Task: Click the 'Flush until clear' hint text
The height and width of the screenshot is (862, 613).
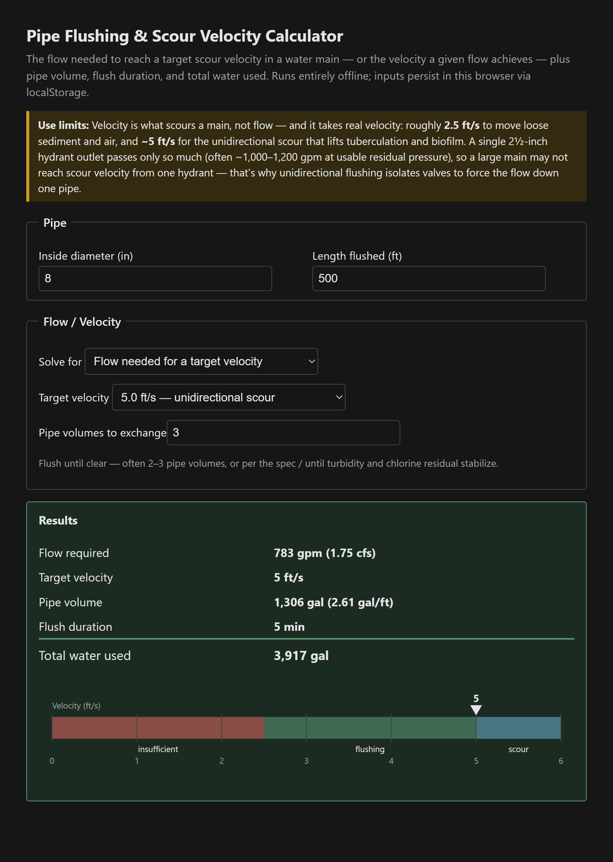Action: tap(269, 464)
